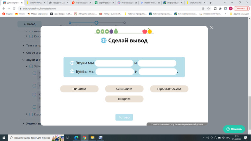The width and height of the screenshot is (251, 141).
Task: Play audio for the "Буквы мы" sentence
Action: point(72,71)
